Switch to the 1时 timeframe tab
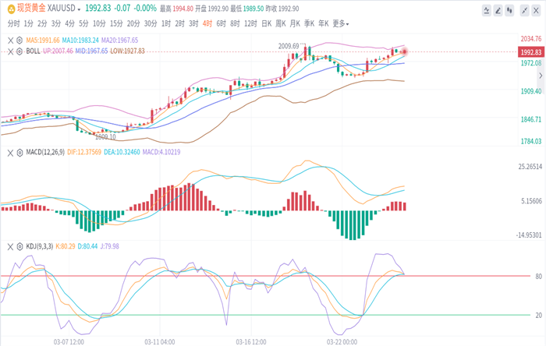Image resolution: width=546 pixels, height=346 pixels. coord(166,23)
